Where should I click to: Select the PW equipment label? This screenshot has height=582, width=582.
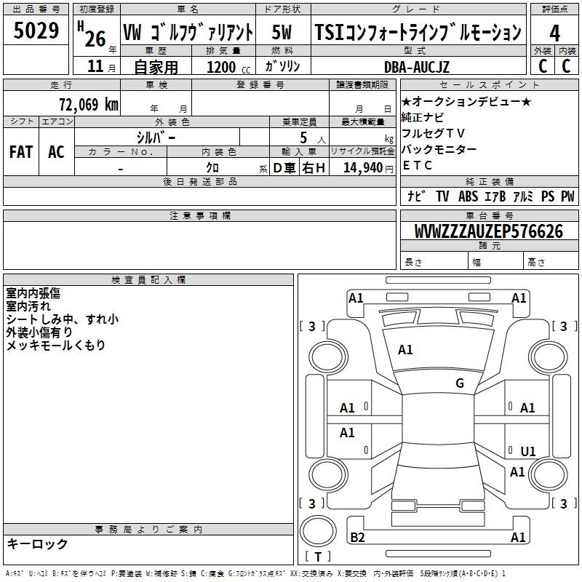(x=567, y=196)
